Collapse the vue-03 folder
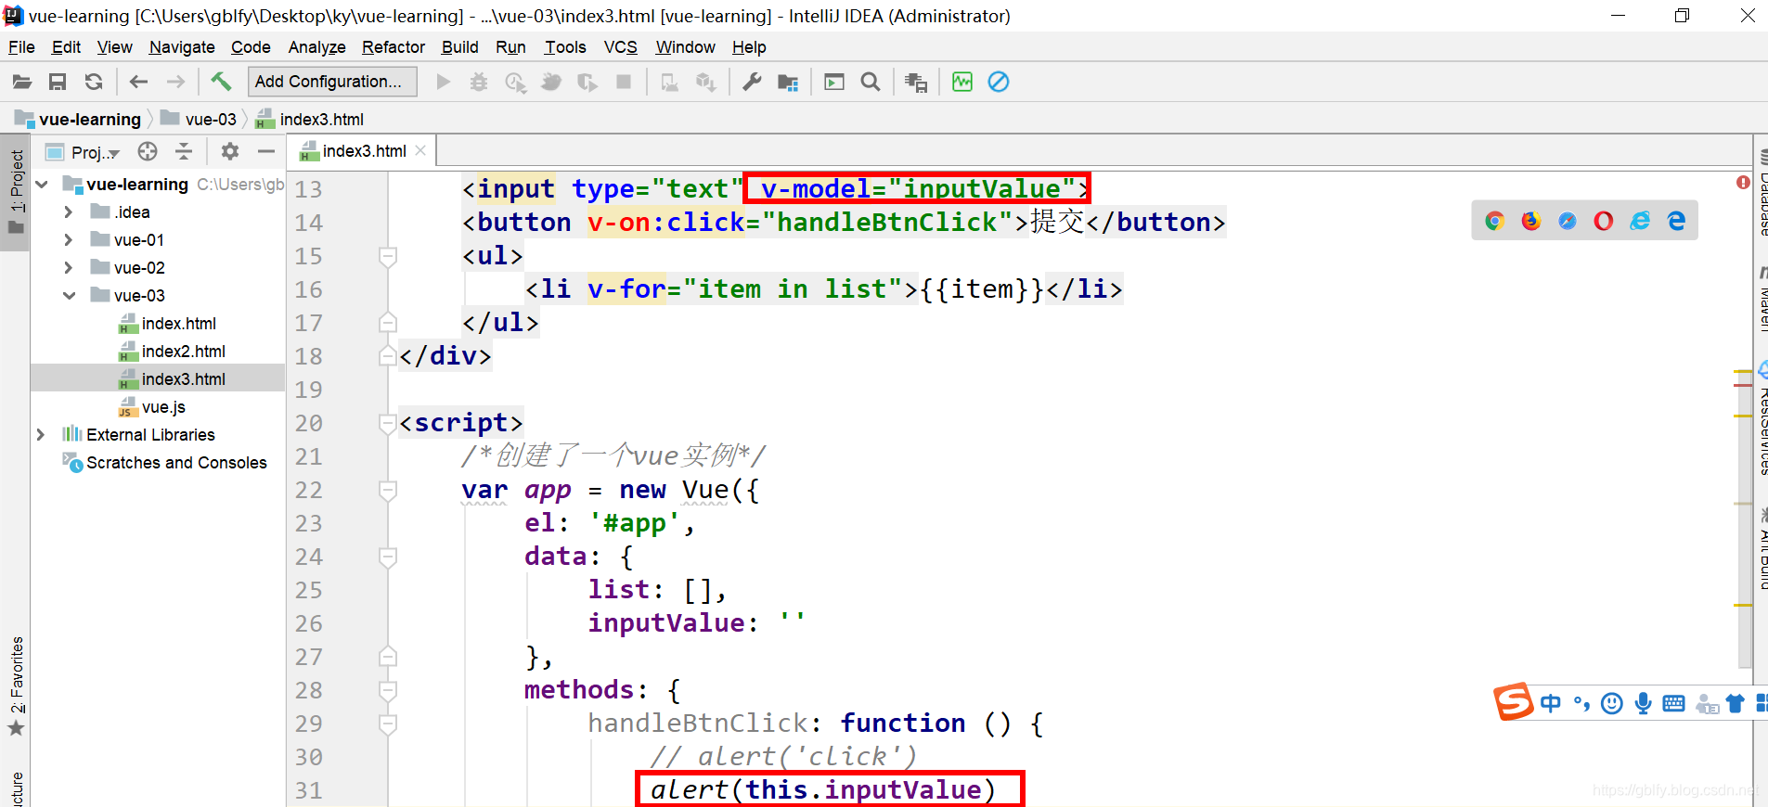Viewport: 1768px width, 807px height. coord(70,296)
